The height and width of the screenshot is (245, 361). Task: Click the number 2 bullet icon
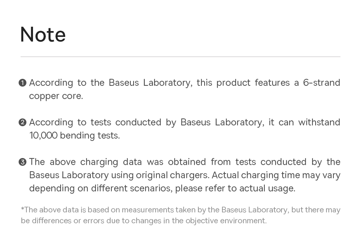pos(23,122)
